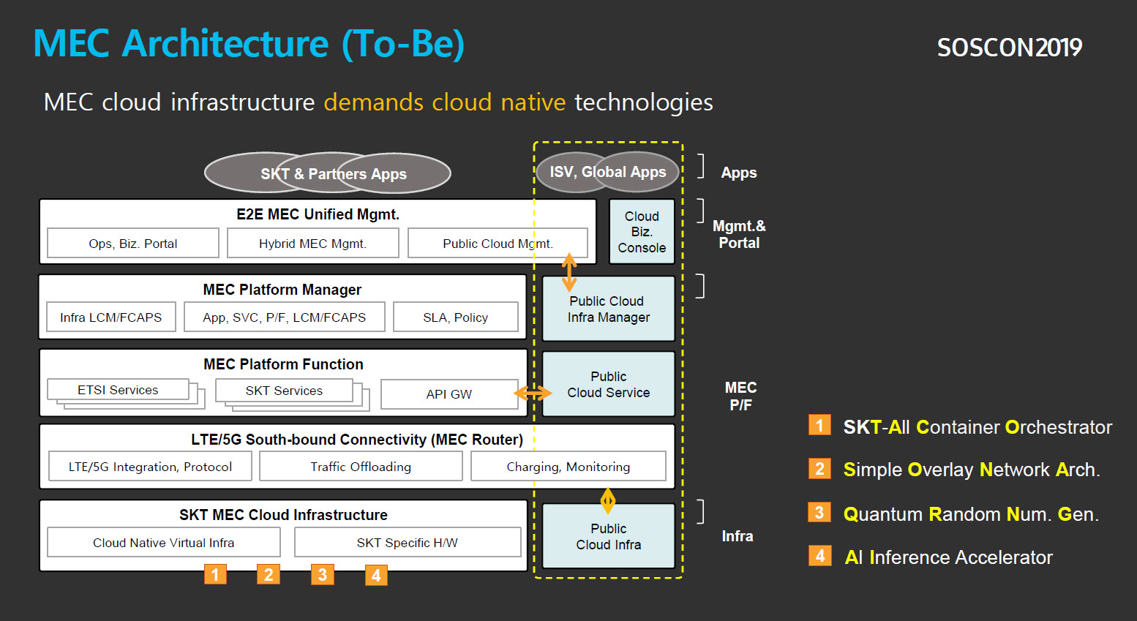This screenshot has width=1137, height=621.
Task: Click the 'E2E MEC Unified Mgmt.' heading
Action: click(318, 214)
